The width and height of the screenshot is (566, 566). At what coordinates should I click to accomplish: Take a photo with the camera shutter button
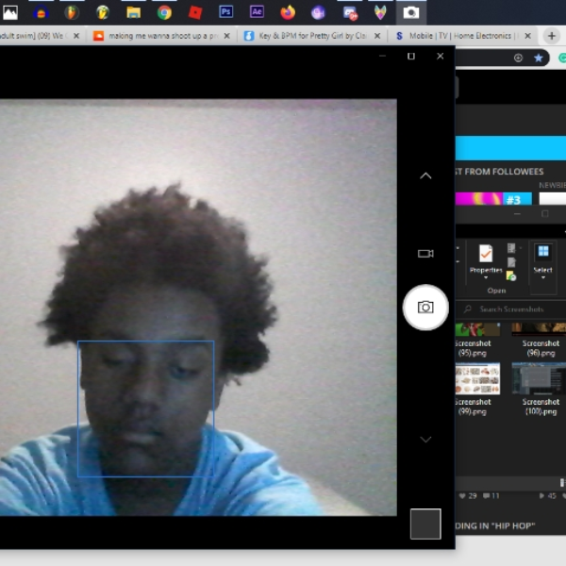pyautogui.click(x=425, y=308)
